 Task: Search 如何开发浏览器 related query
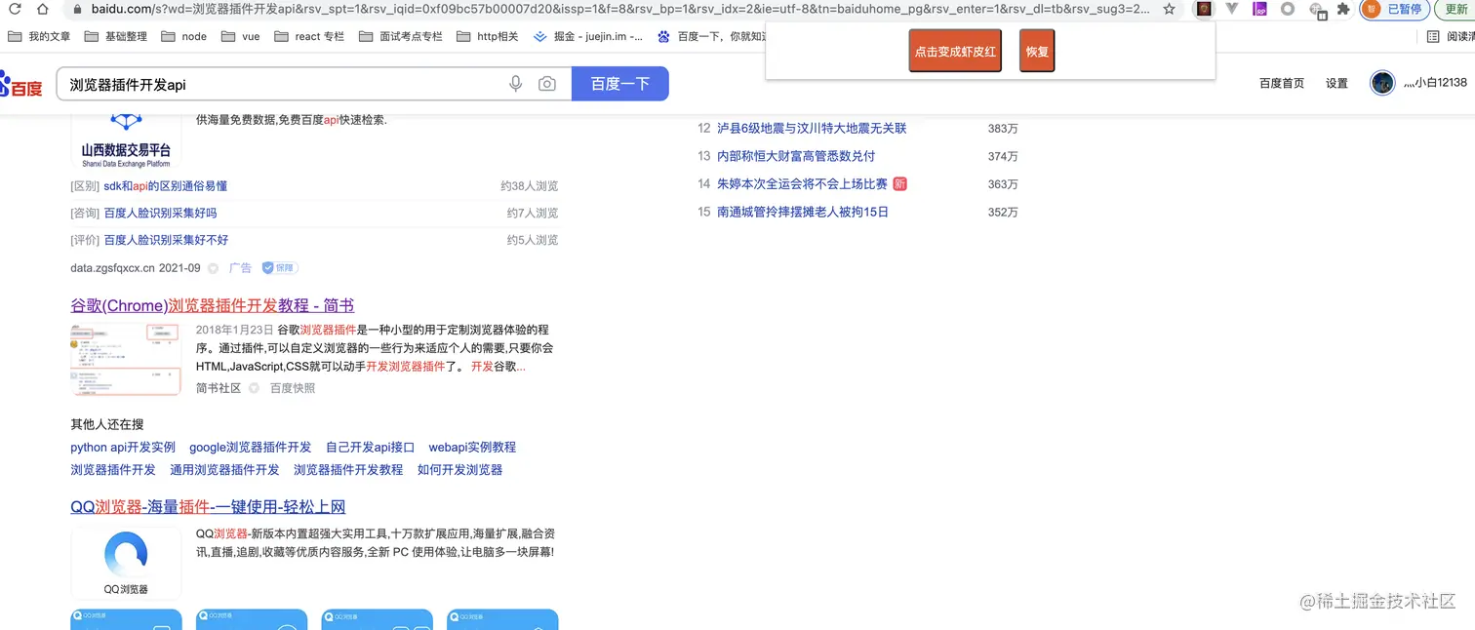[x=459, y=469]
